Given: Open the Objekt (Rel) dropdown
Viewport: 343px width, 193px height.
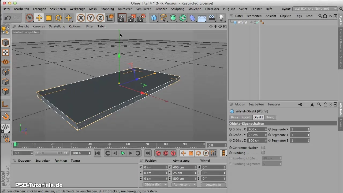Looking at the screenshot, I should point(155,185).
